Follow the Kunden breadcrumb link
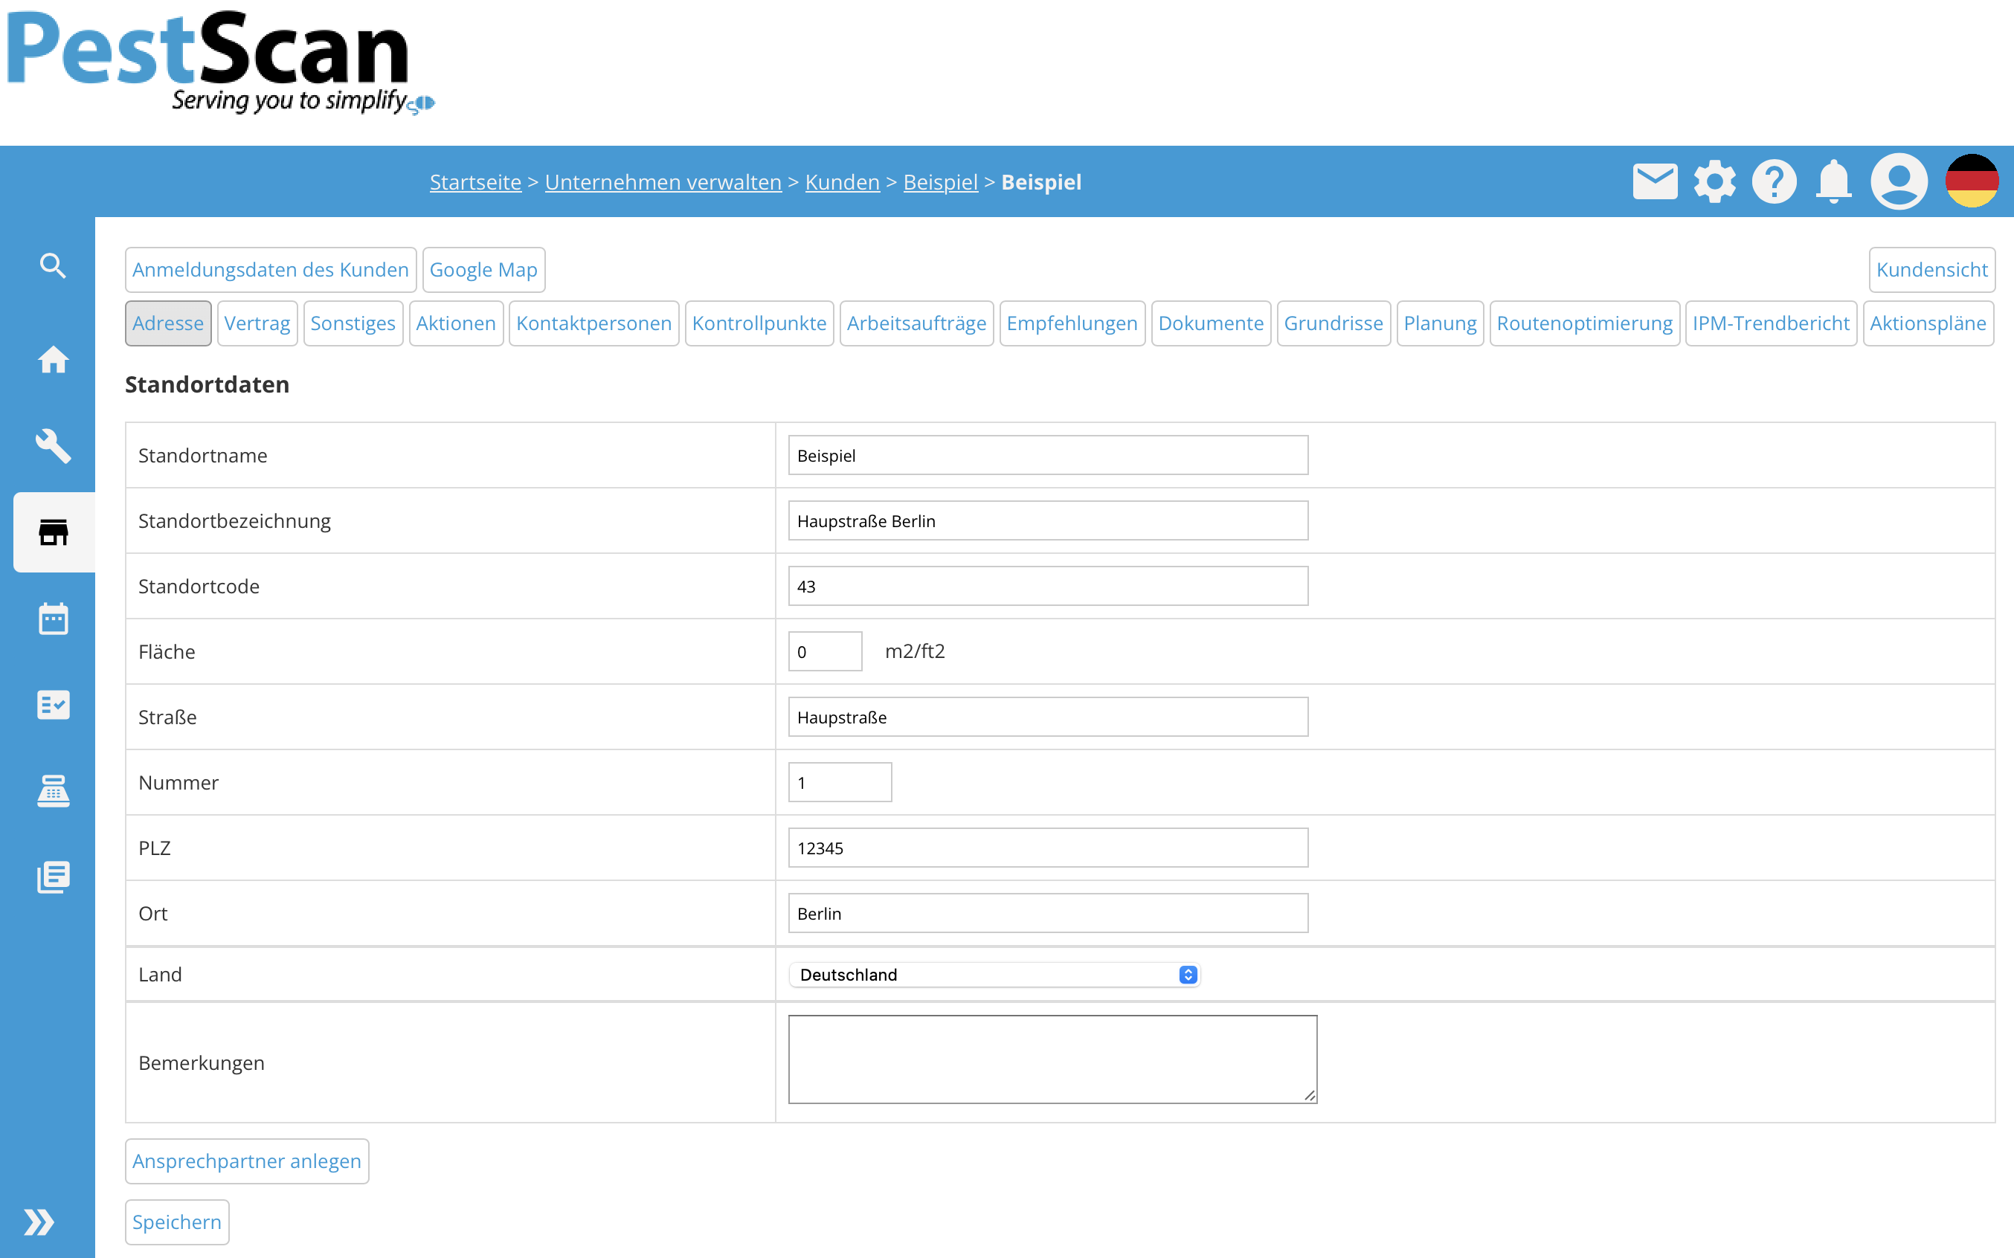The width and height of the screenshot is (2014, 1258). (x=841, y=181)
